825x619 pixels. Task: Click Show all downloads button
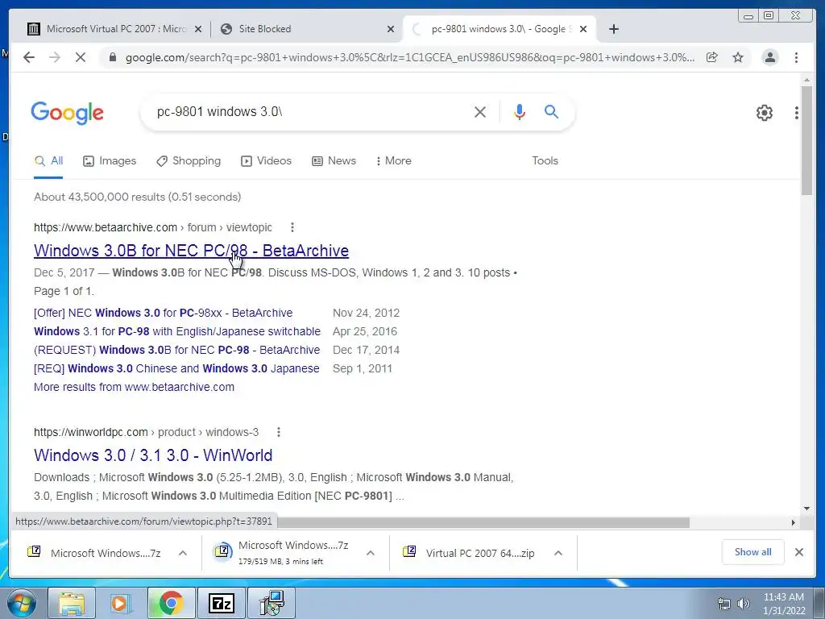pyautogui.click(x=753, y=552)
